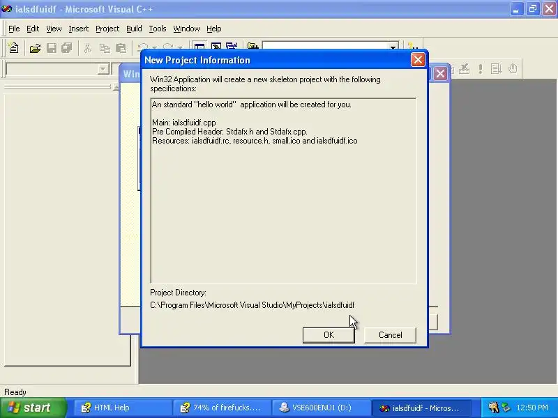Click the project directory path text
Screen dimensions: 558x418
[x=252, y=305]
